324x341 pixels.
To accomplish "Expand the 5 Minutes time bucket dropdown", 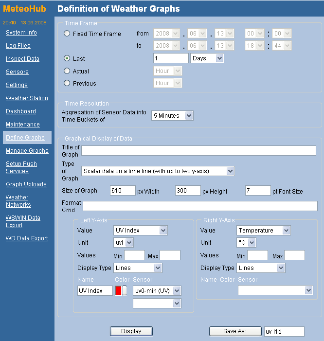I will tap(172, 116).
